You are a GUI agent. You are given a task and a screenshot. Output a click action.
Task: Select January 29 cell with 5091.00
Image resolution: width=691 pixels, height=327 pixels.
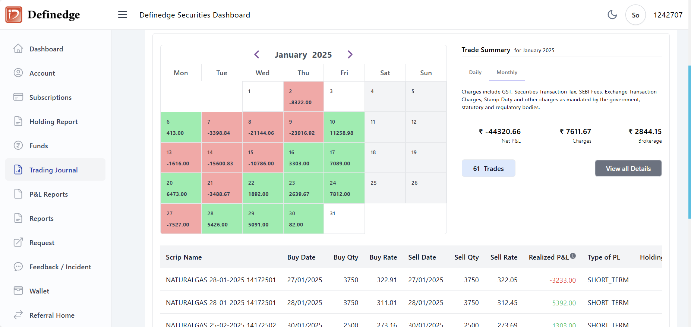tap(263, 219)
